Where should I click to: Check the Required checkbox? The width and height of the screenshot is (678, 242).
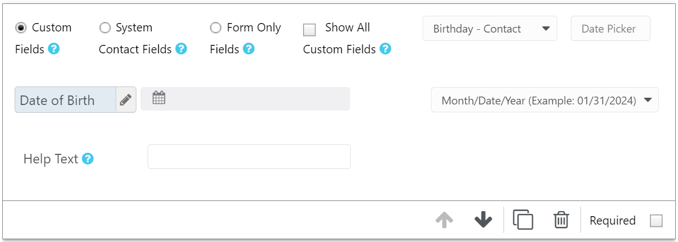(x=656, y=221)
